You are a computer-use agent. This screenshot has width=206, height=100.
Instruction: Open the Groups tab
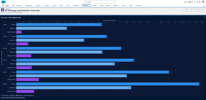pyautogui.click(x=108, y=6)
